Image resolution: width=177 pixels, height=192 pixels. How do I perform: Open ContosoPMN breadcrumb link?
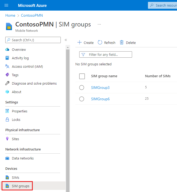tap(32, 15)
